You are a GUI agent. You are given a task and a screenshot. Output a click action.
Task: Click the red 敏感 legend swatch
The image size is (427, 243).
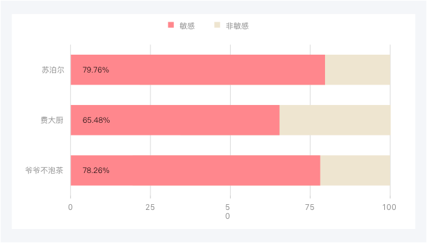click(171, 25)
